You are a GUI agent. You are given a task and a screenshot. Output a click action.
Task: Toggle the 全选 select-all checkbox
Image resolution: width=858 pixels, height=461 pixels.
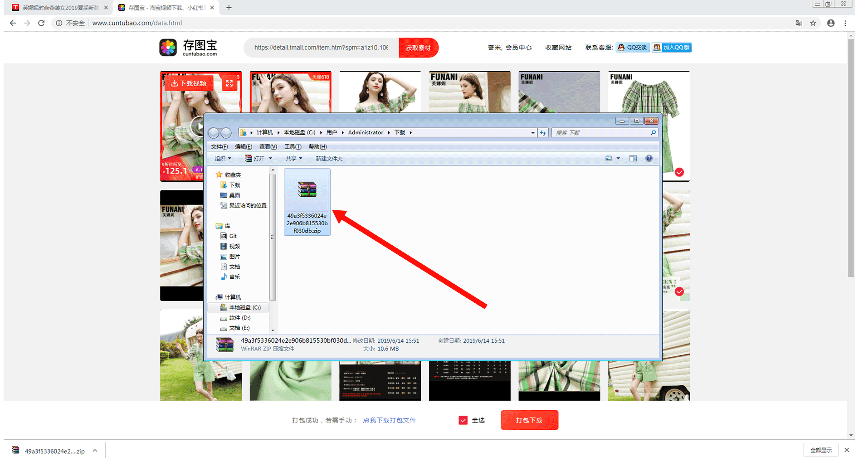click(463, 420)
